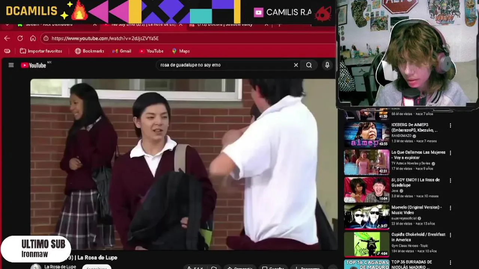
Task: Click the La Rosa de Lupe channel avatar
Action: pyautogui.click(x=36, y=266)
